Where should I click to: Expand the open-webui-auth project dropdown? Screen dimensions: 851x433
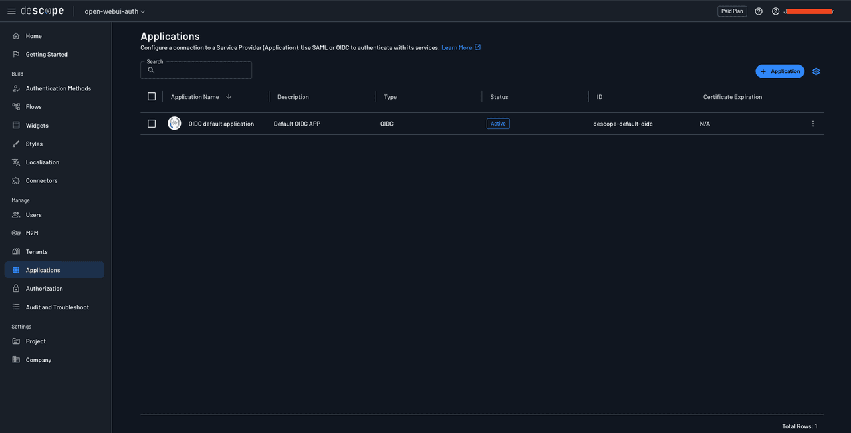114,11
